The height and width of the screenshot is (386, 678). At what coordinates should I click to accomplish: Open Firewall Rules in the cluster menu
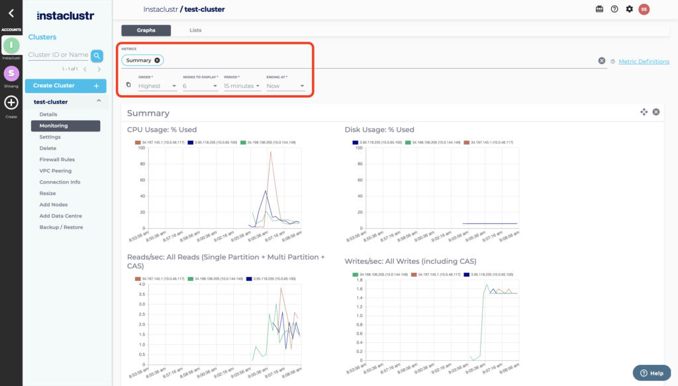57,159
